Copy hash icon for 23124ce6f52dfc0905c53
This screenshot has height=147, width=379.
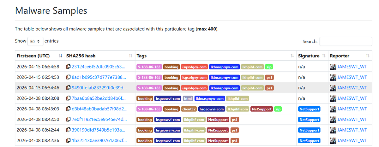[x=69, y=67]
